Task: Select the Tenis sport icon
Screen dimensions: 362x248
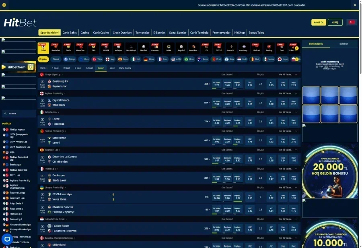Action: 68,48
